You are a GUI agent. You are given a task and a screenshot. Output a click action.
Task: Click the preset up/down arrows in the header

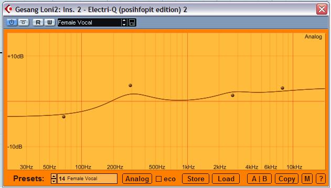click(x=124, y=22)
